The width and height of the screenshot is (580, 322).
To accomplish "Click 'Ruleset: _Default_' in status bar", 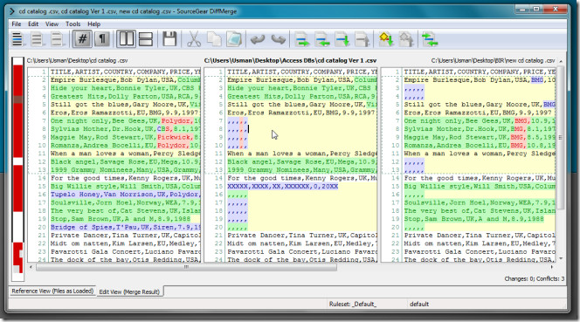I will tap(353, 305).
